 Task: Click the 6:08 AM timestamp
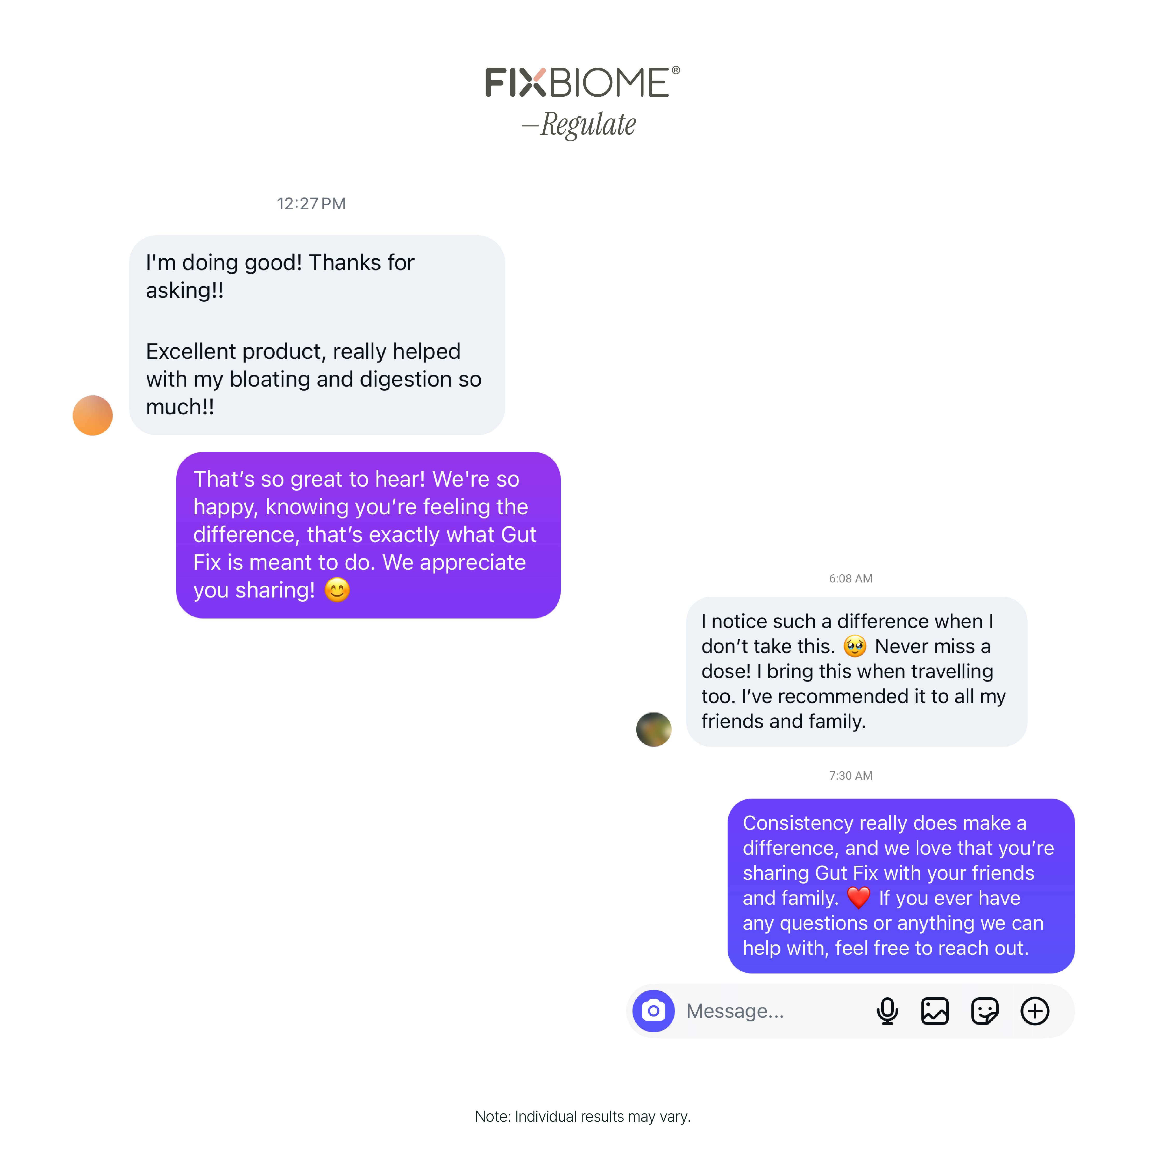pos(850,578)
